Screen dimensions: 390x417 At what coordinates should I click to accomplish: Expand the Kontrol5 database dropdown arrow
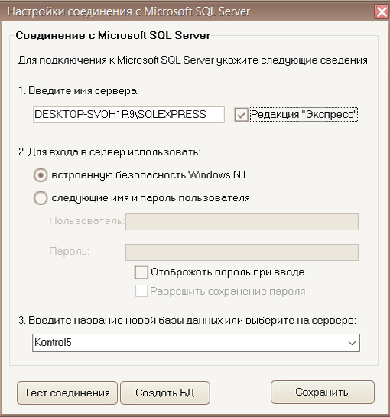[x=352, y=343]
